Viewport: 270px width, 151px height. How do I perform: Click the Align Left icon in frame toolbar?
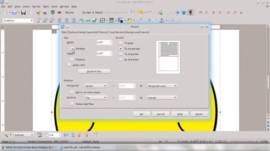[59, 21]
